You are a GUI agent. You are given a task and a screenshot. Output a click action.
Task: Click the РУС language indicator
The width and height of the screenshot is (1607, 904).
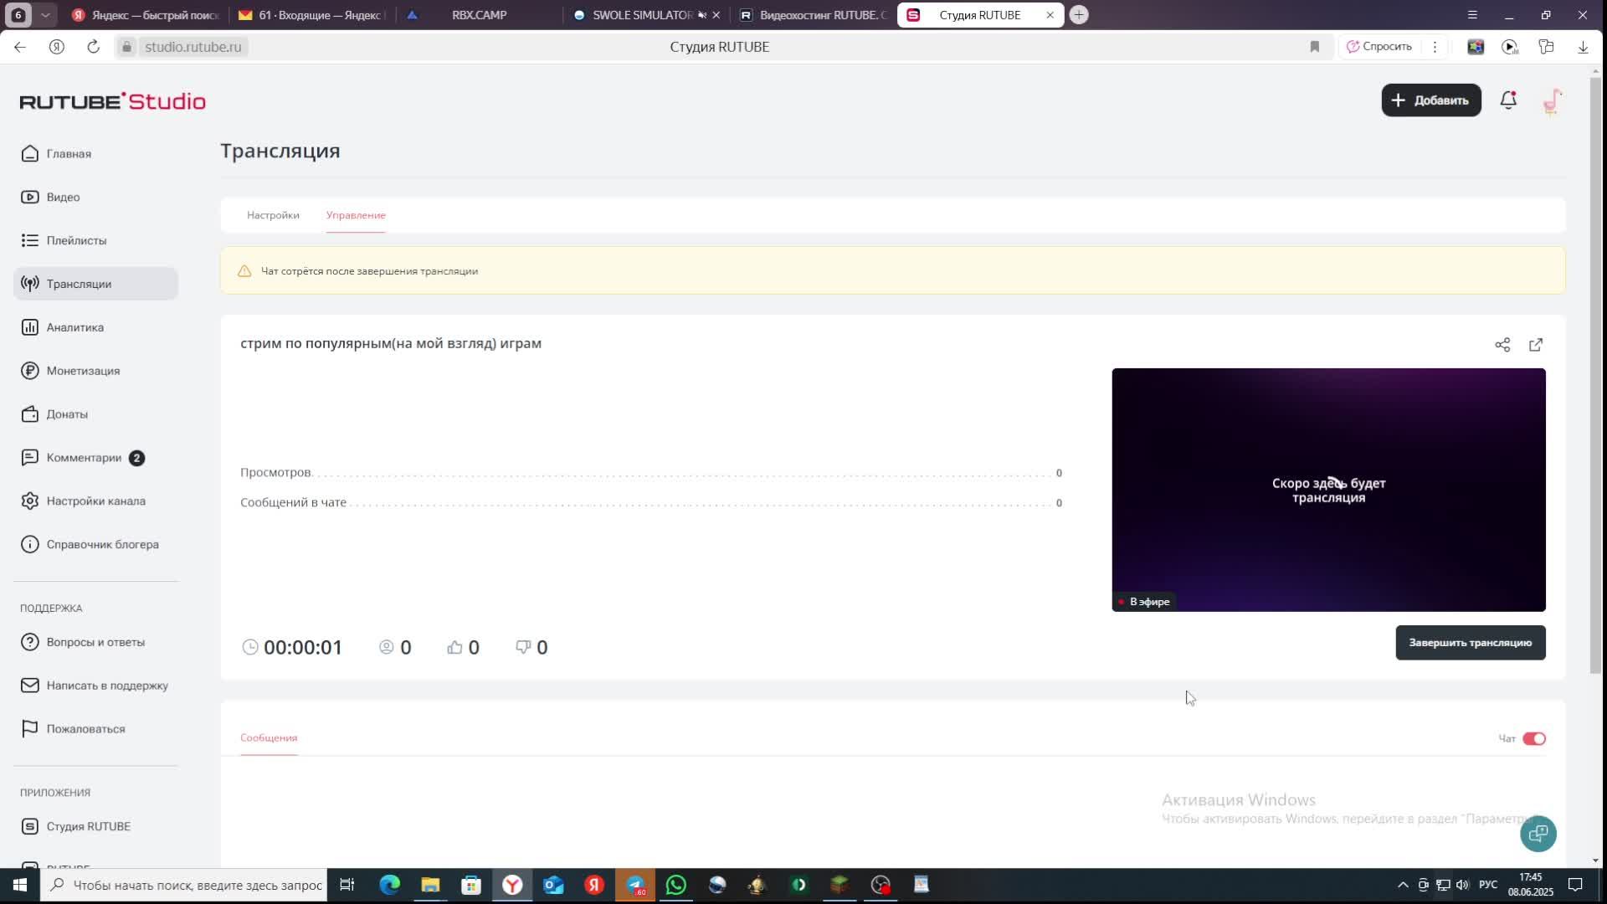pyautogui.click(x=1488, y=885)
